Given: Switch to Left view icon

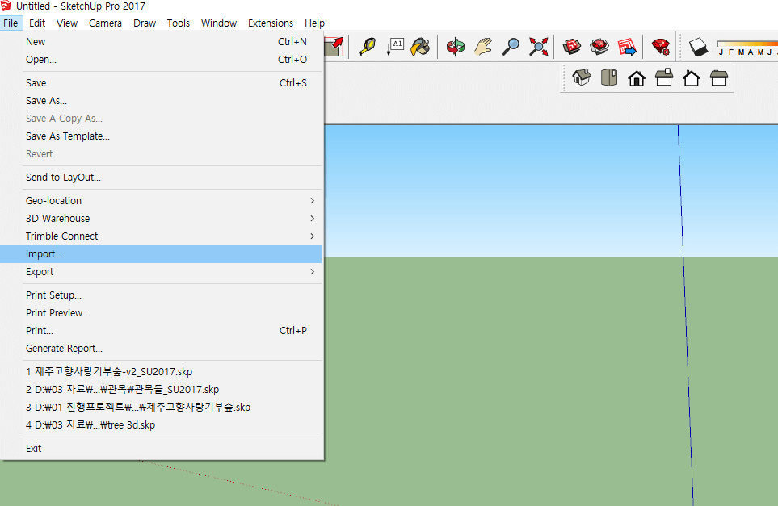Looking at the screenshot, I should tap(719, 77).
